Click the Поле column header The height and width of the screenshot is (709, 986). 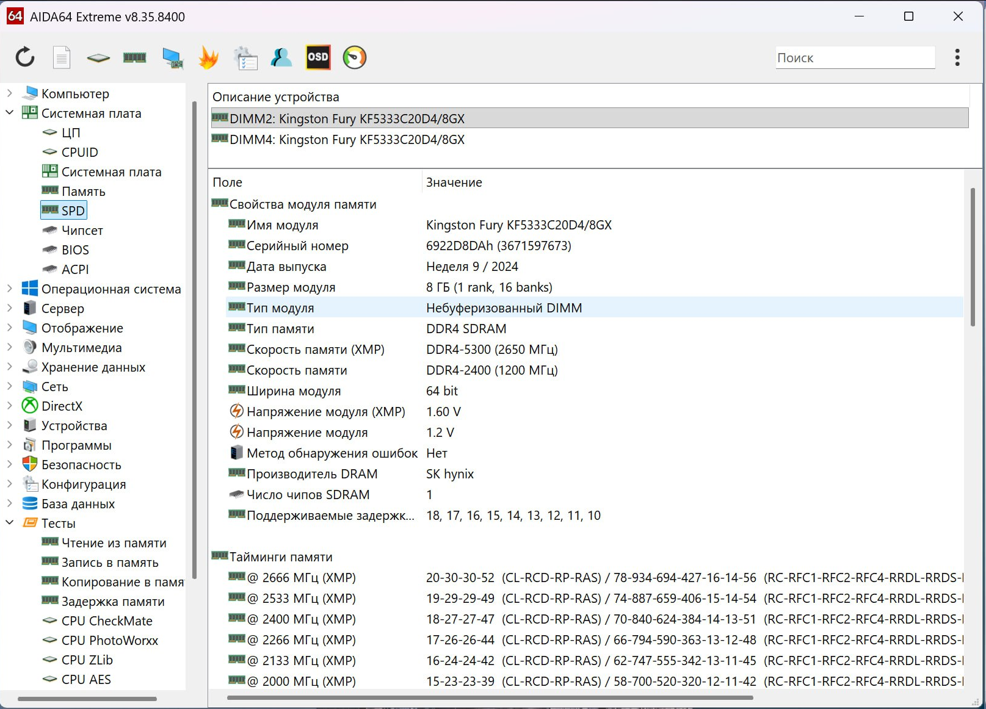click(x=315, y=182)
